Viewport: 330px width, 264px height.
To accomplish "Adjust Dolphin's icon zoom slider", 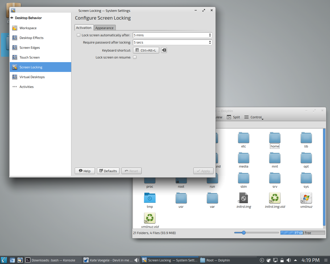I will coord(257,233).
